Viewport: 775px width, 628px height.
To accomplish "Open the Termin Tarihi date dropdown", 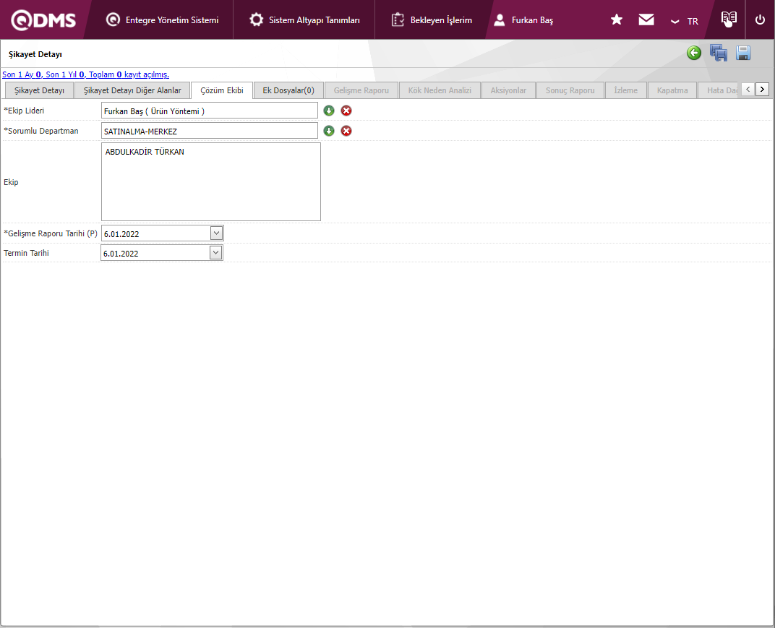I will tap(215, 253).
